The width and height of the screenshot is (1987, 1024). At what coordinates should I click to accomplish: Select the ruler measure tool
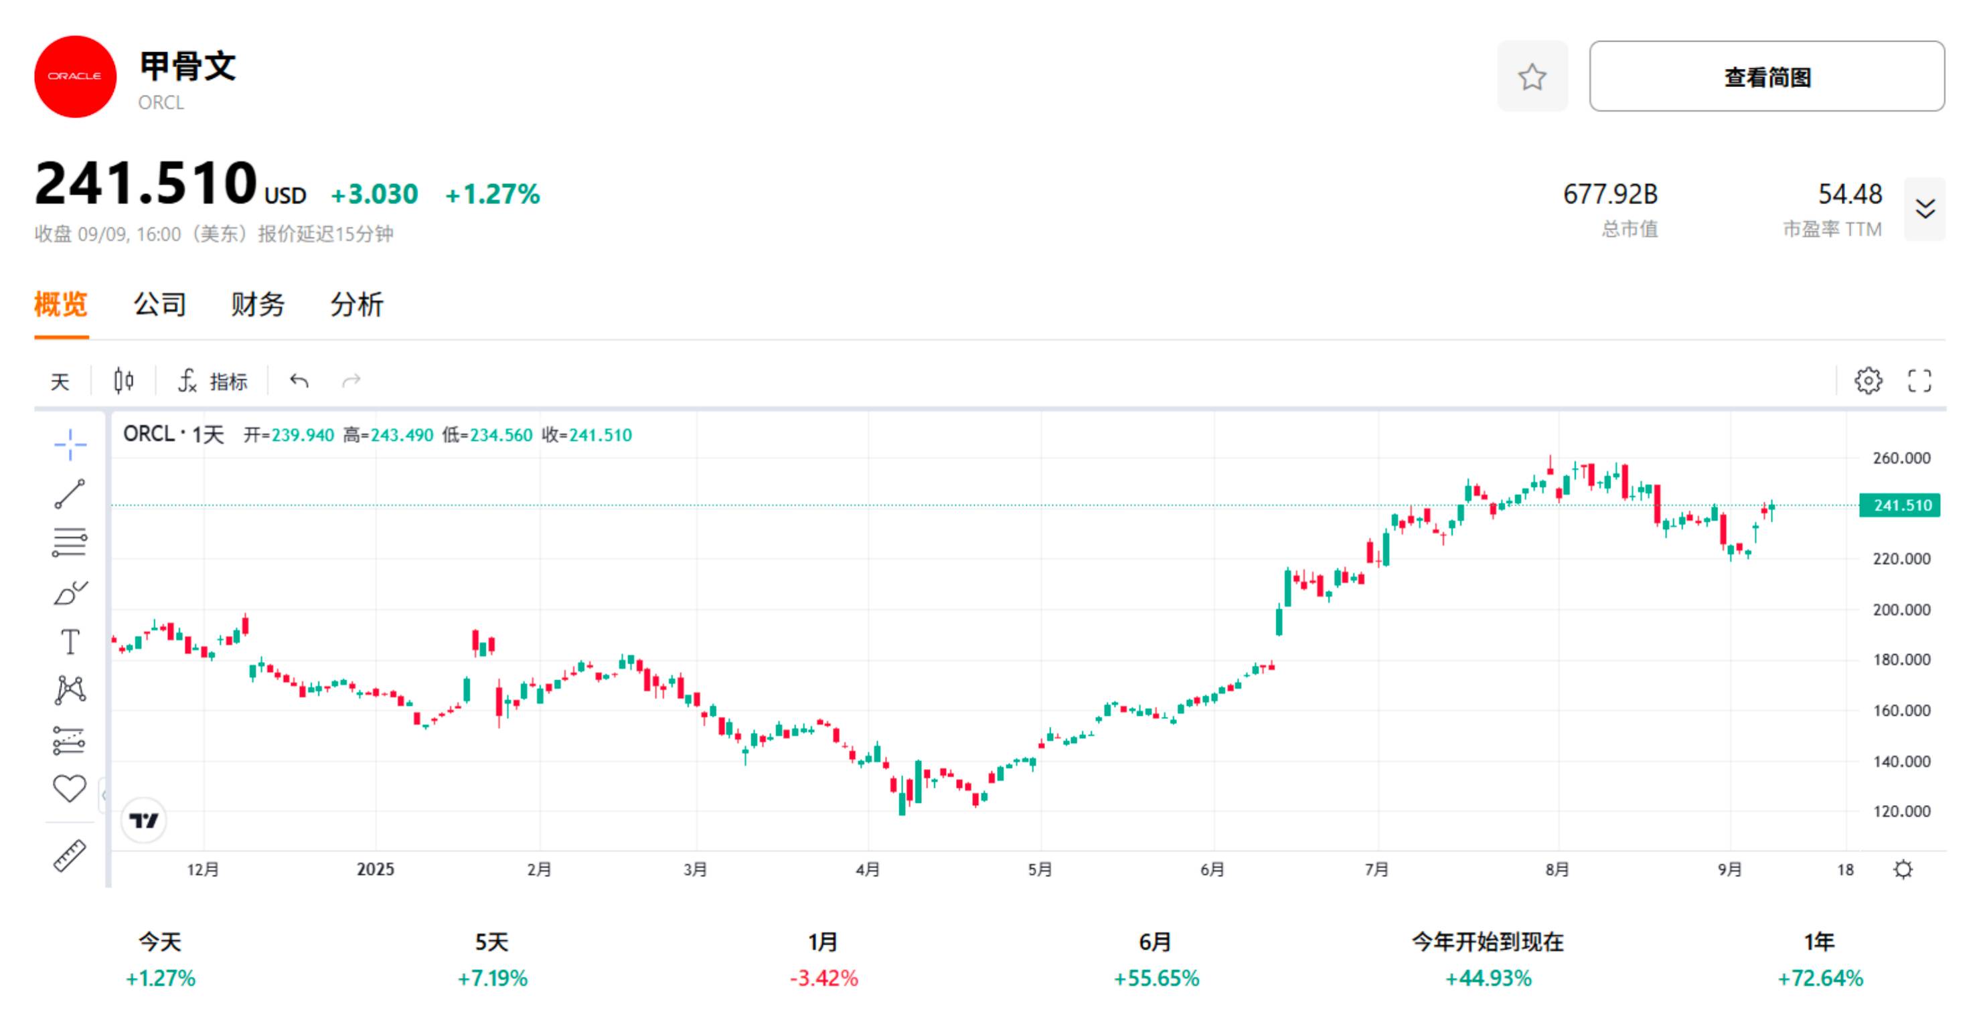click(x=70, y=856)
